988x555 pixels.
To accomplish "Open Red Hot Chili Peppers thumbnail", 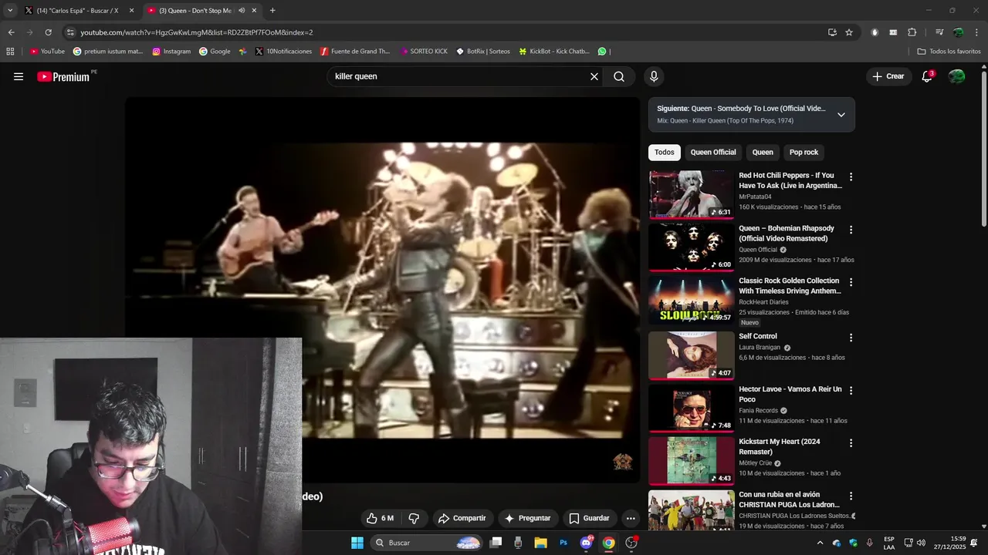I will pos(692,195).
